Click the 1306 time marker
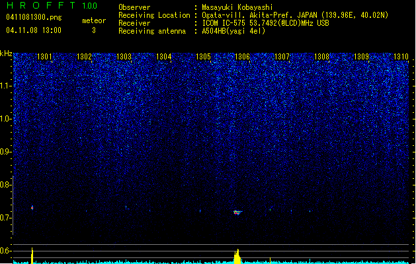This screenshot has width=416, height=264. coord(243,57)
